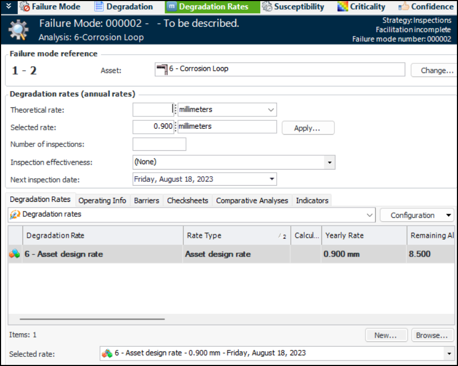
Task: Click the Susceptibility gear icon
Action: tap(267, 7)
